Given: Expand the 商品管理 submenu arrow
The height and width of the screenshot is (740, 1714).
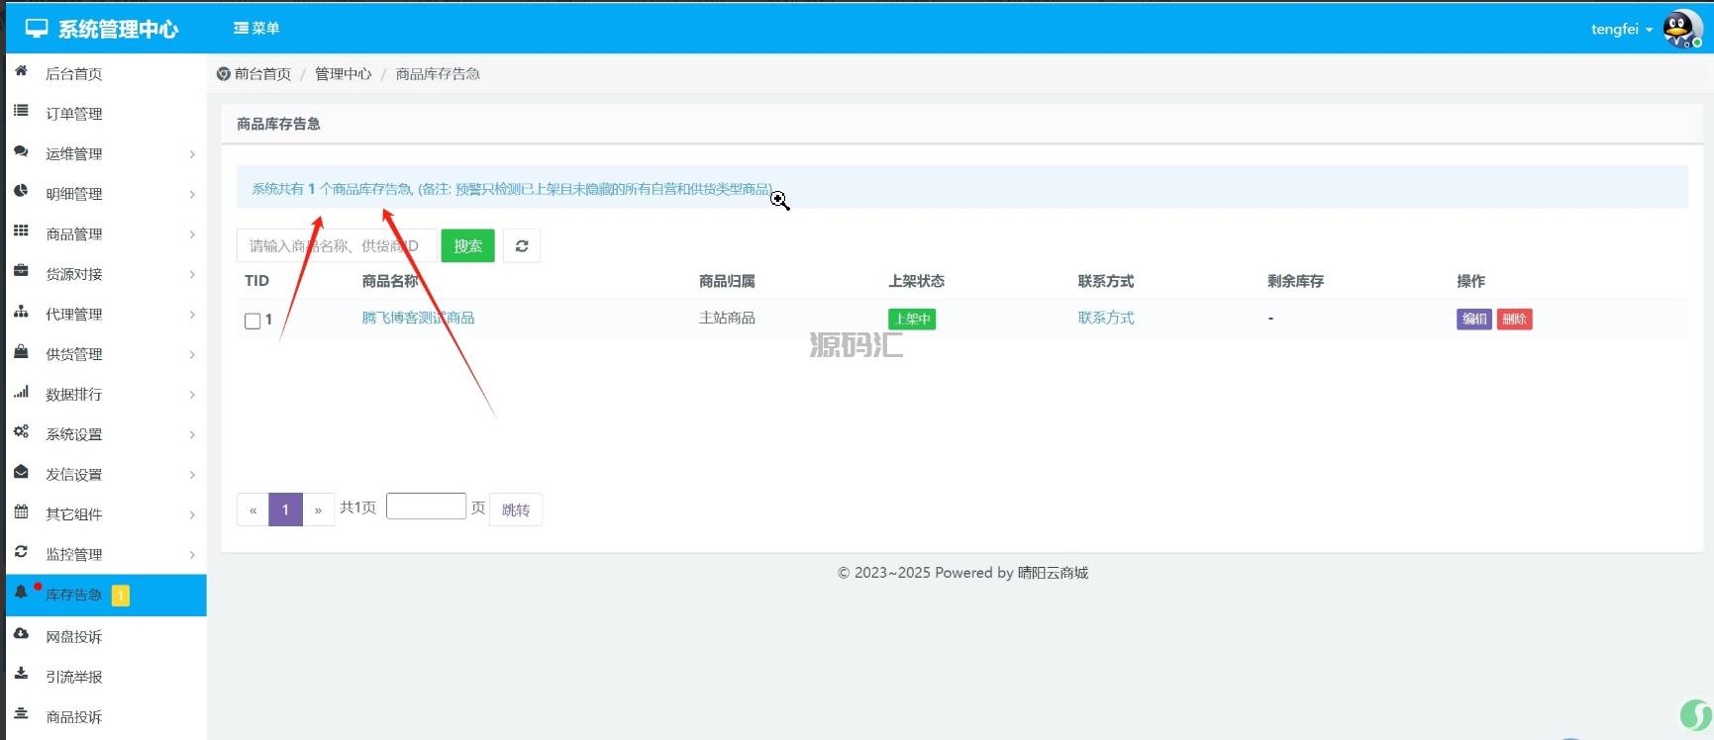Looking at the screenshot, I should click(192, 234).
